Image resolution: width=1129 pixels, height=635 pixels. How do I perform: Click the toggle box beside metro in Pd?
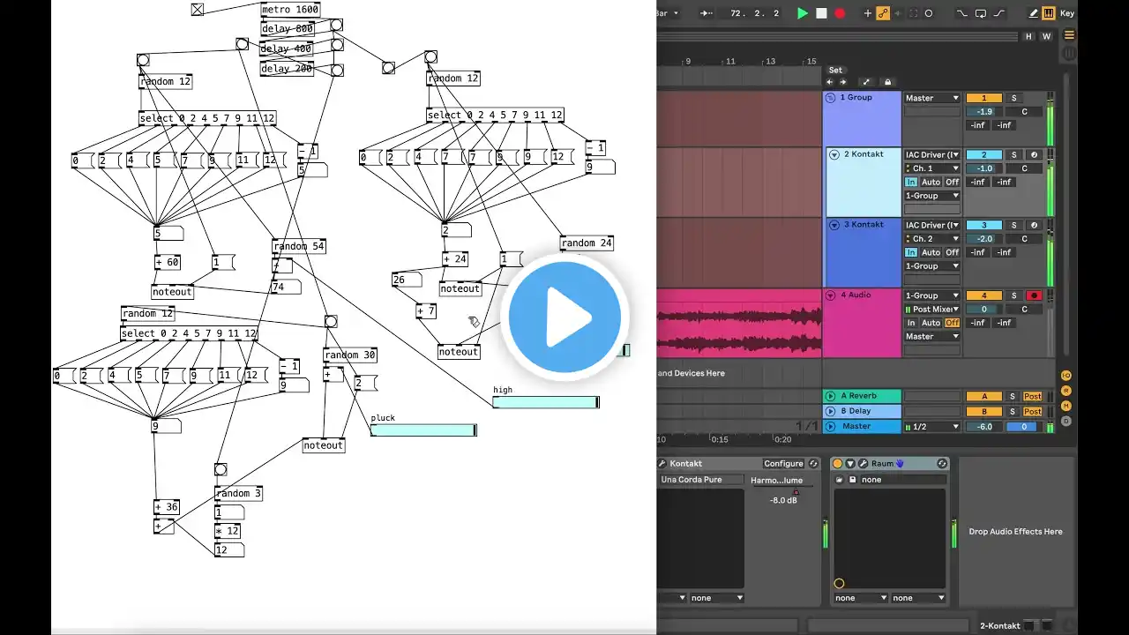click(x=198, y=10)
